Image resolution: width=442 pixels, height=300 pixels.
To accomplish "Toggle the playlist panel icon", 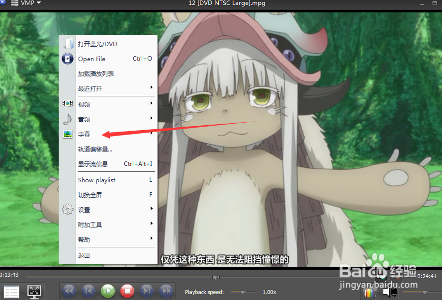I will [x=11, y=292].
